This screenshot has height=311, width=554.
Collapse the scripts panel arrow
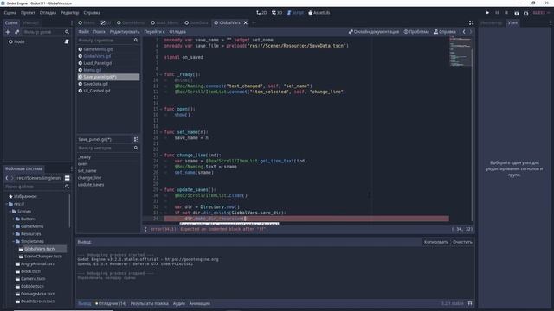click(145, 229)
